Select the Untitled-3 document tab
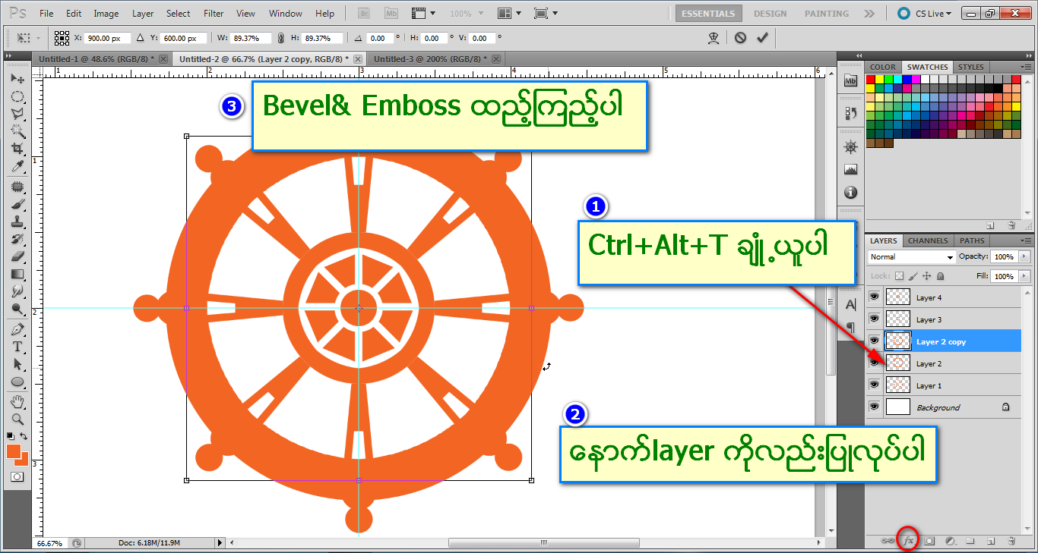This screenshot has width=1038, height=553. [x=429, y=58]
